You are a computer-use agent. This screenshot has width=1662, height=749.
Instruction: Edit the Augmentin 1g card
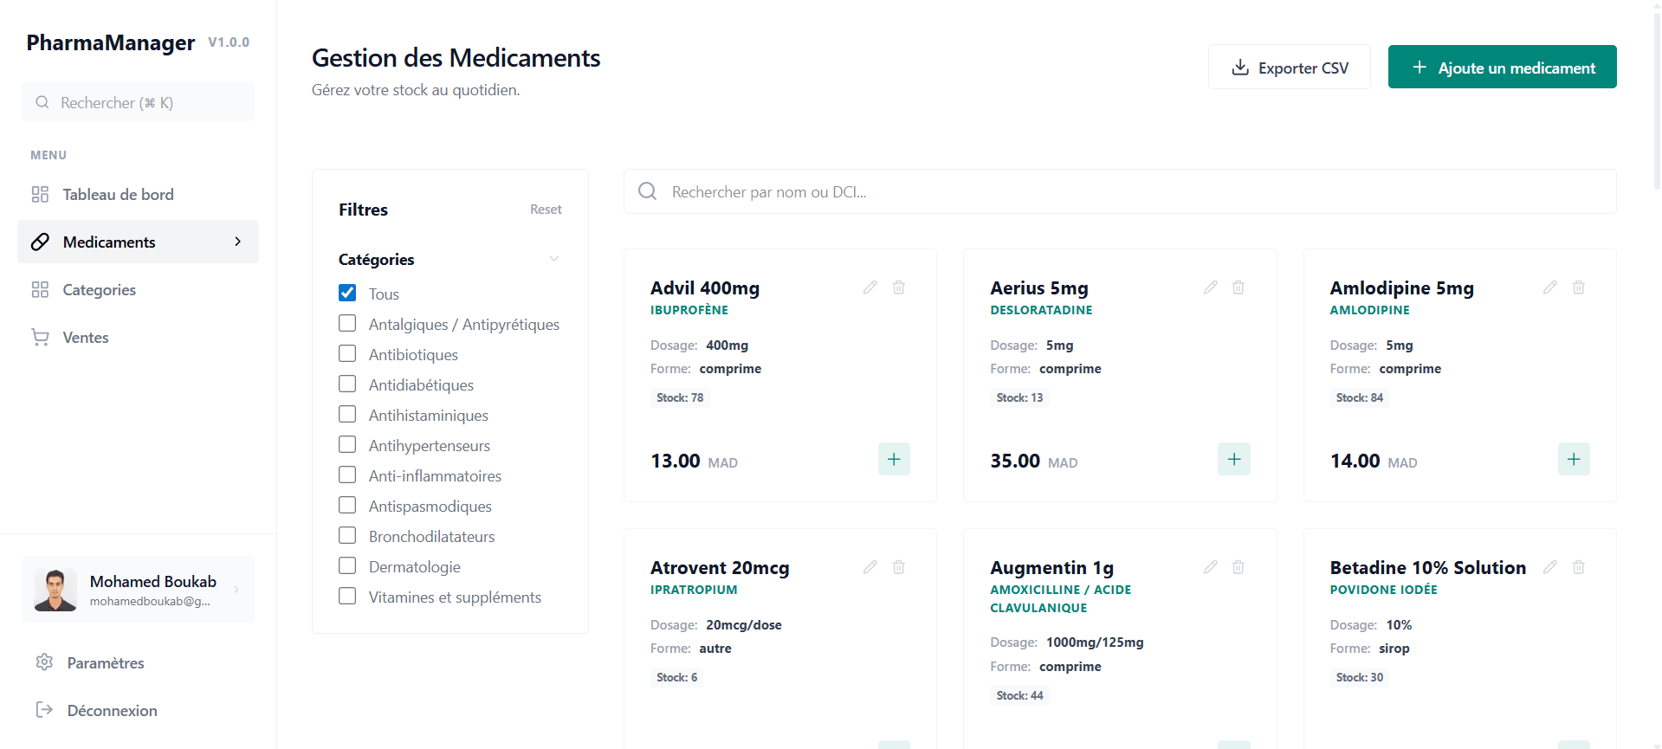click(x=1211, y=567)
